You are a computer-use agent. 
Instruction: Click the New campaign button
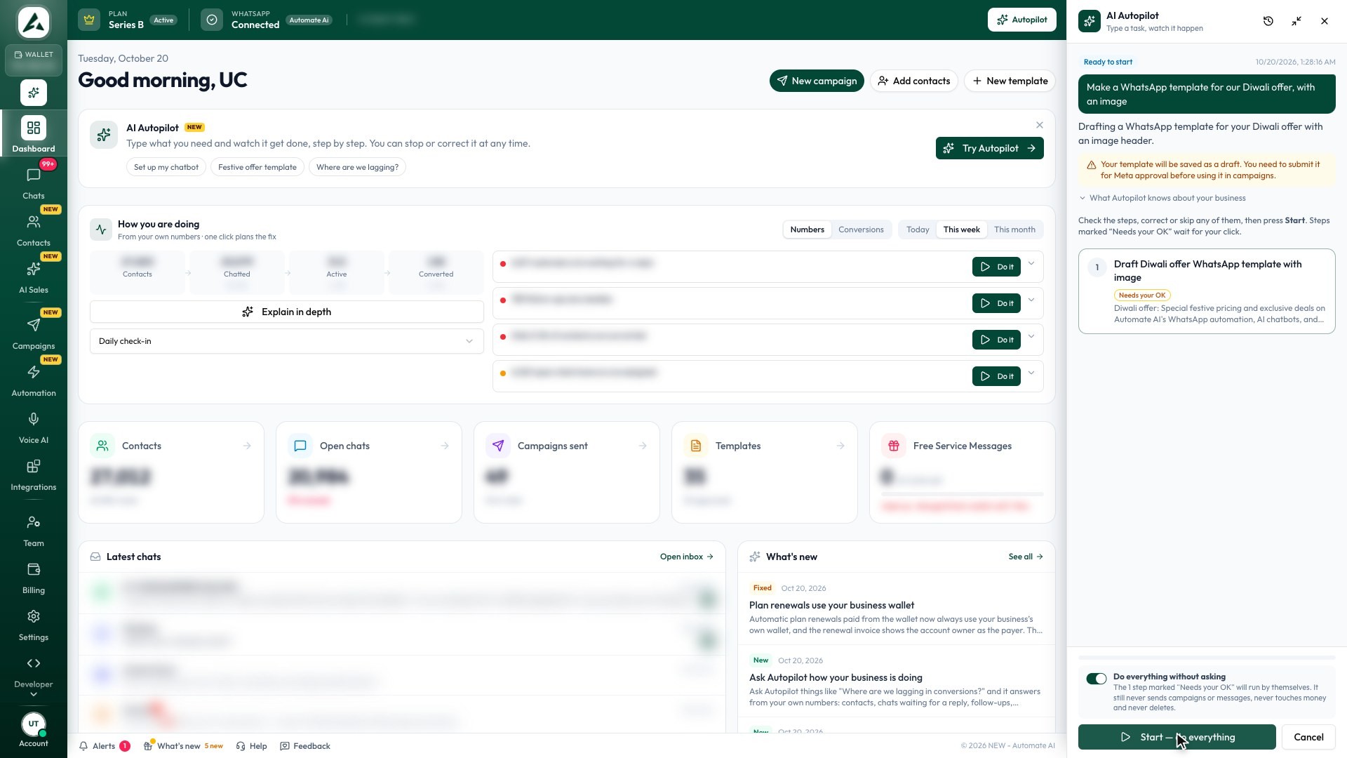817,81
